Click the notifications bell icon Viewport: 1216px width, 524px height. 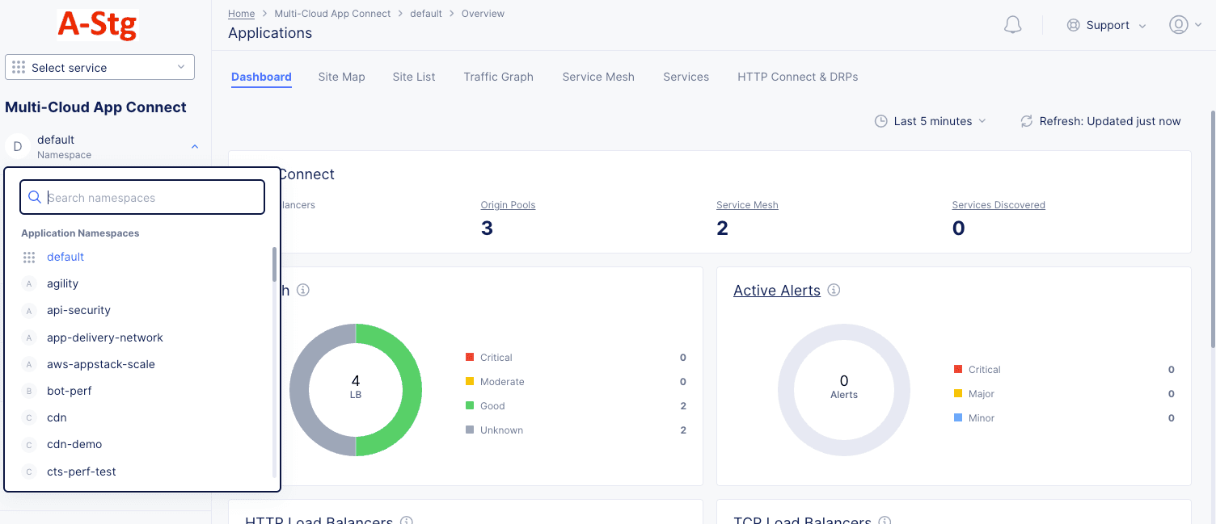[x=1012, y=25]
